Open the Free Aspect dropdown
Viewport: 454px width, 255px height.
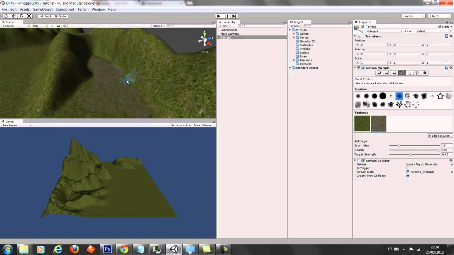point(16,125)
